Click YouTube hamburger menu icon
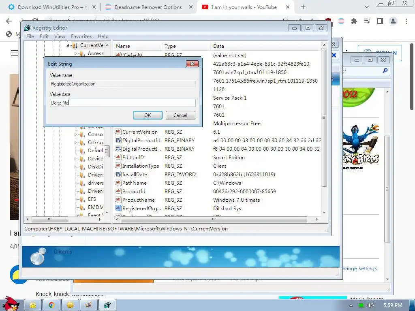Image resolution: width=415 pixels, height=311 pixels. point(15,53)
